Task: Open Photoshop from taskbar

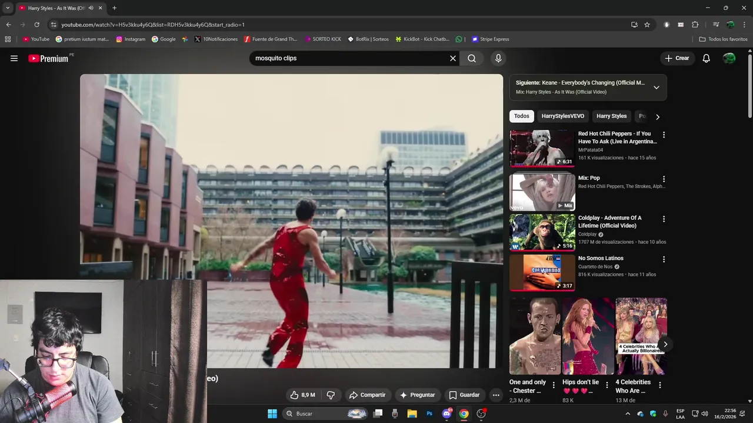Action: (429, 414)
